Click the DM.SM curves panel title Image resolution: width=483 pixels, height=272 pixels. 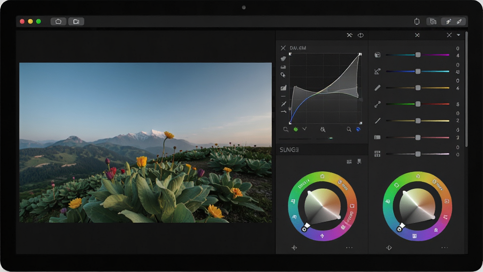tap(298, 48)
